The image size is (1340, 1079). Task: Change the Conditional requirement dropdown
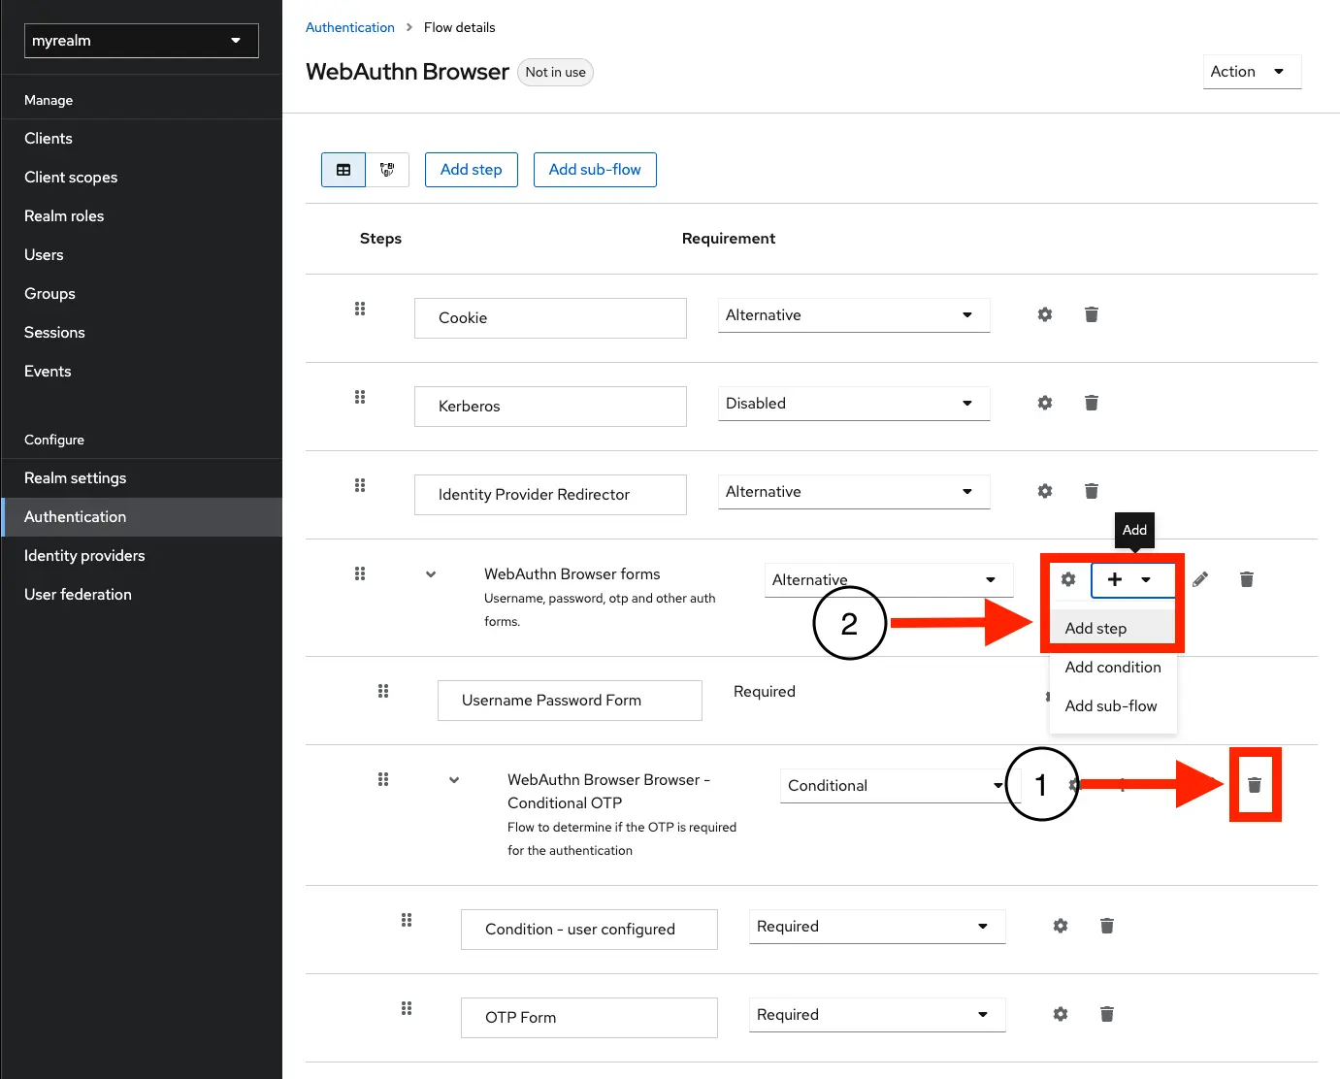pyautogui.click(x=893, y=786)
